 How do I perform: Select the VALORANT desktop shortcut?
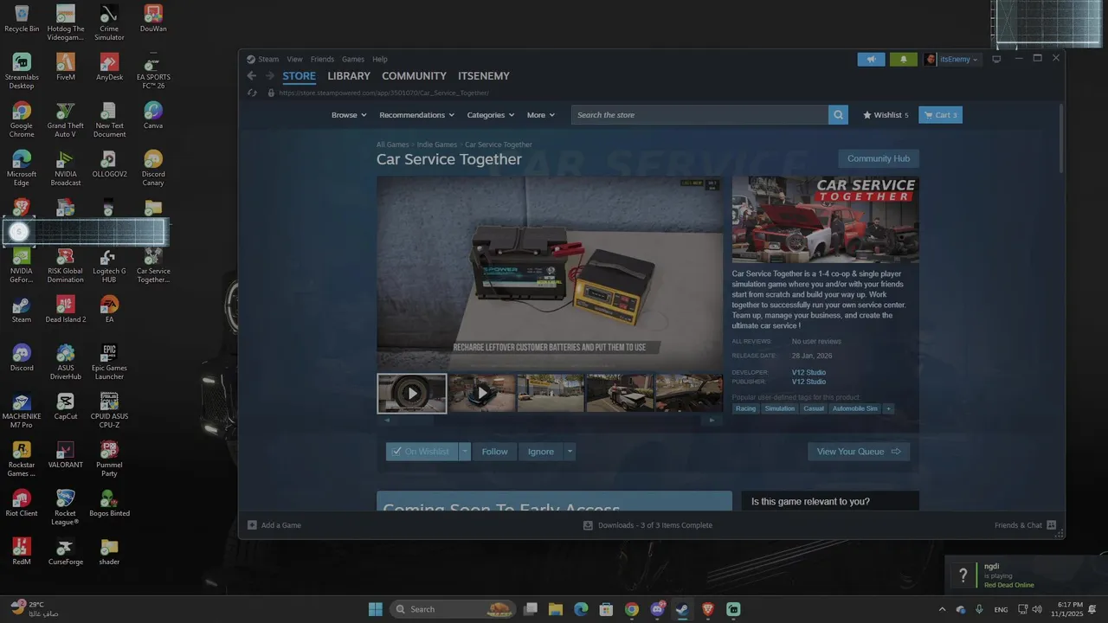tap(66, 454)
